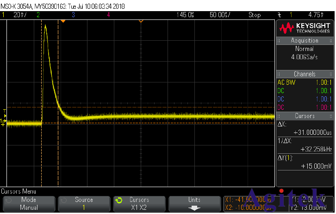The image size is (336, 214).
Task: Enable channel 4 in the top bar
Action: point(108,15)
